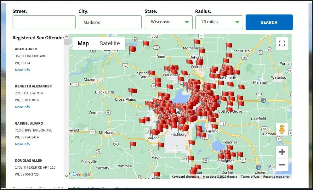Open the State dropdown showing Wisconsin
This screenshot has height=190, width=313.
(x=168, y=22)
